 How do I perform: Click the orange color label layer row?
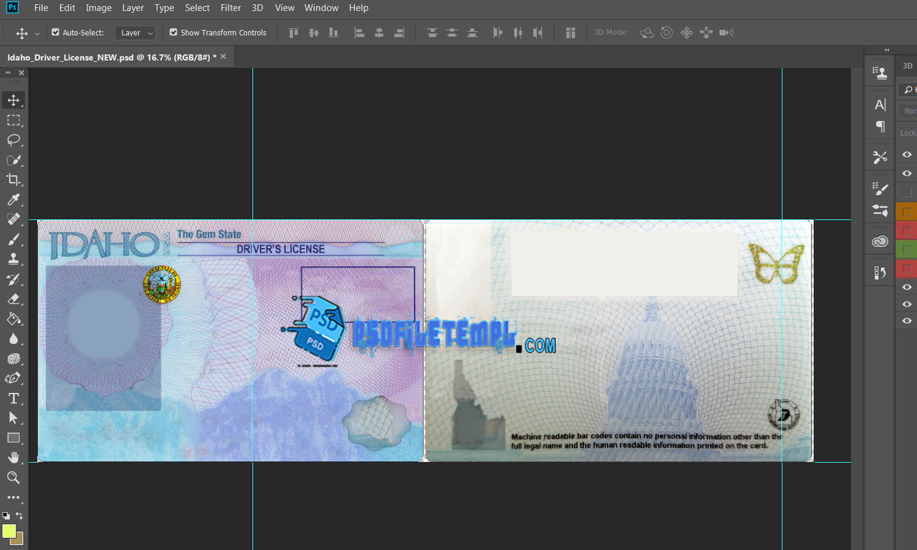click(907, 211)
